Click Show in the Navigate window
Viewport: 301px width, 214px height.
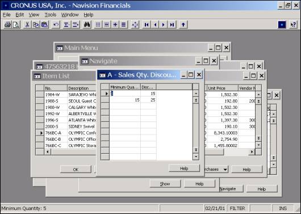(165, 184)
